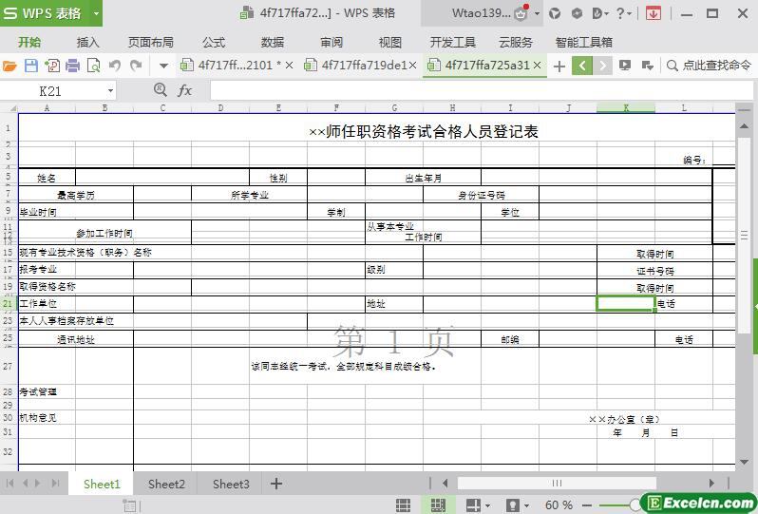Image resolution: width=758 pixels, height=514 pixels.
Task: Click the vertical scrollbar down arrow
Action: [x=745, y=463]
